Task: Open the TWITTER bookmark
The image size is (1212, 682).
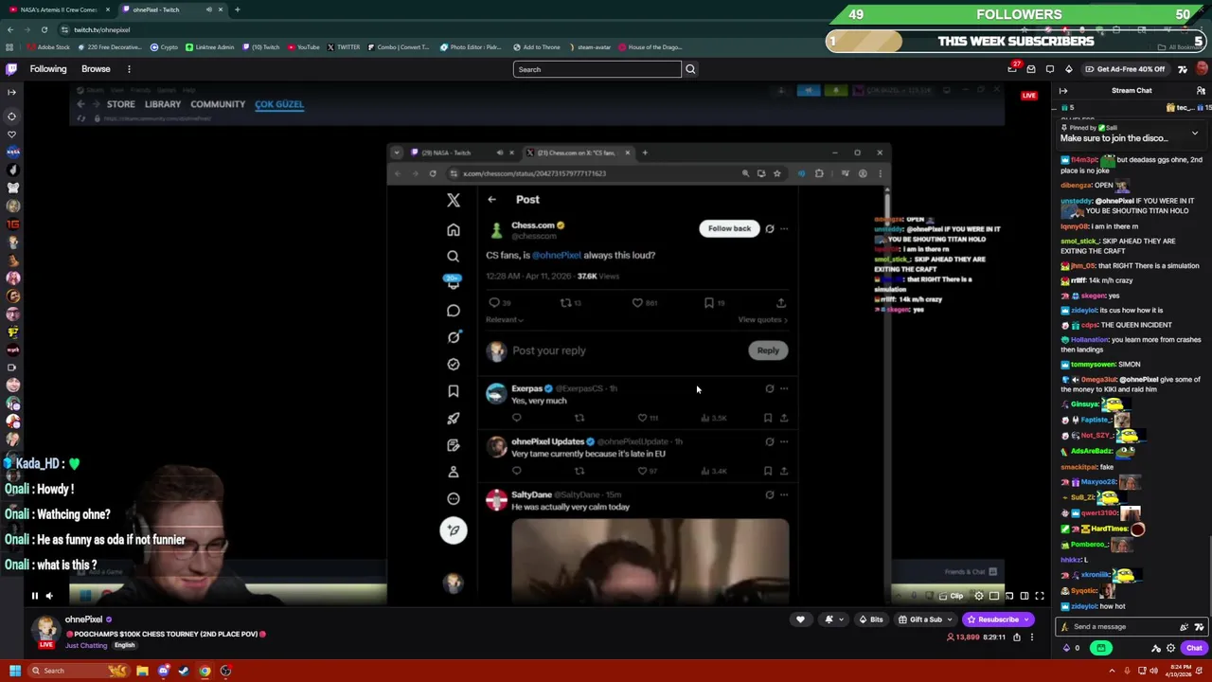Action: click(344, 47)
